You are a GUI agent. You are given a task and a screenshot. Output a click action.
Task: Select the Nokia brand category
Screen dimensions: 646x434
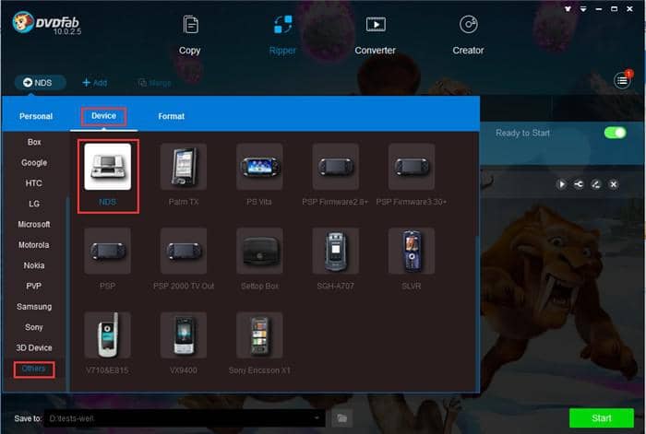point(34,265)
